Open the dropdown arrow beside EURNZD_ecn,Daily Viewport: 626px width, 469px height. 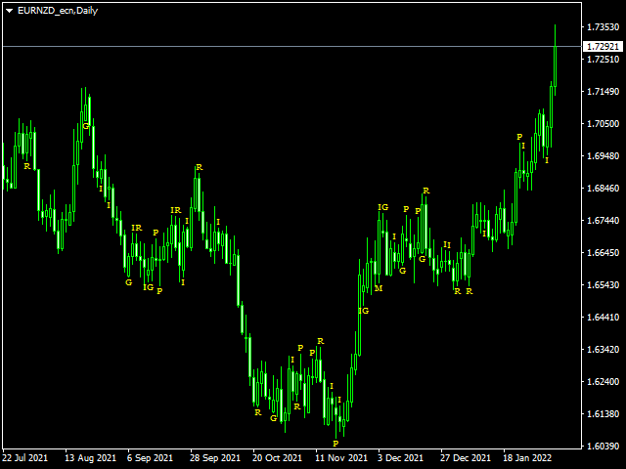point(9,11)
